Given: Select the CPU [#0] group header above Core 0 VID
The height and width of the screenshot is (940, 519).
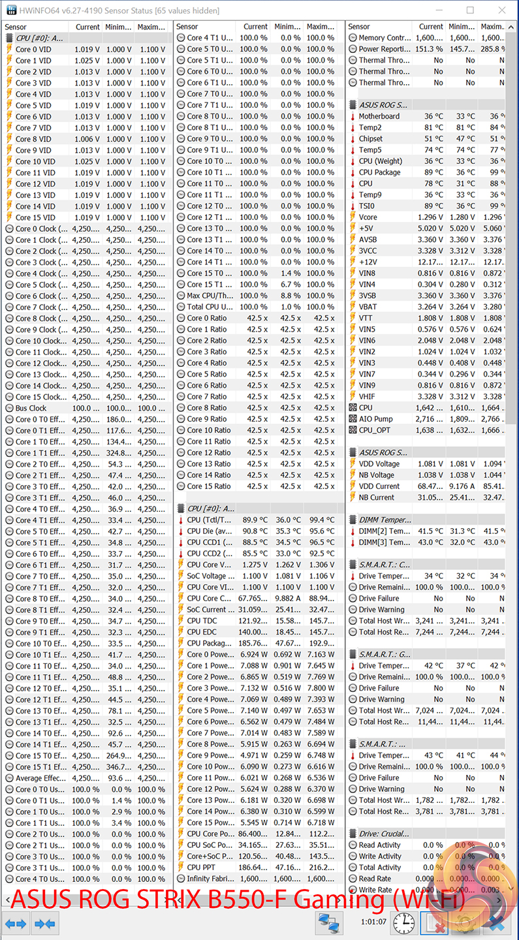Looking at the screenshot, I should click(x=87, y=38).
